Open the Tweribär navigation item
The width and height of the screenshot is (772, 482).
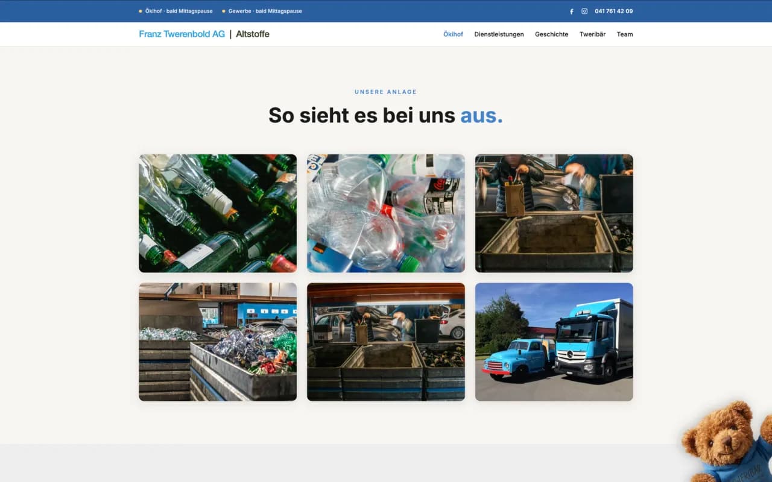coord(592,34)
